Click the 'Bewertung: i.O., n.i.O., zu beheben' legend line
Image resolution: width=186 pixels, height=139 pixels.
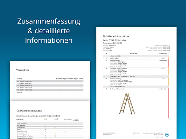coord(38,116)
